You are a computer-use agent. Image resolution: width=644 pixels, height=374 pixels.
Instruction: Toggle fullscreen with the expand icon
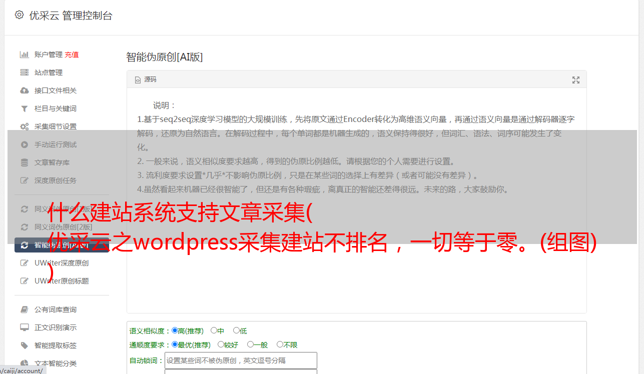pos(576,80)
